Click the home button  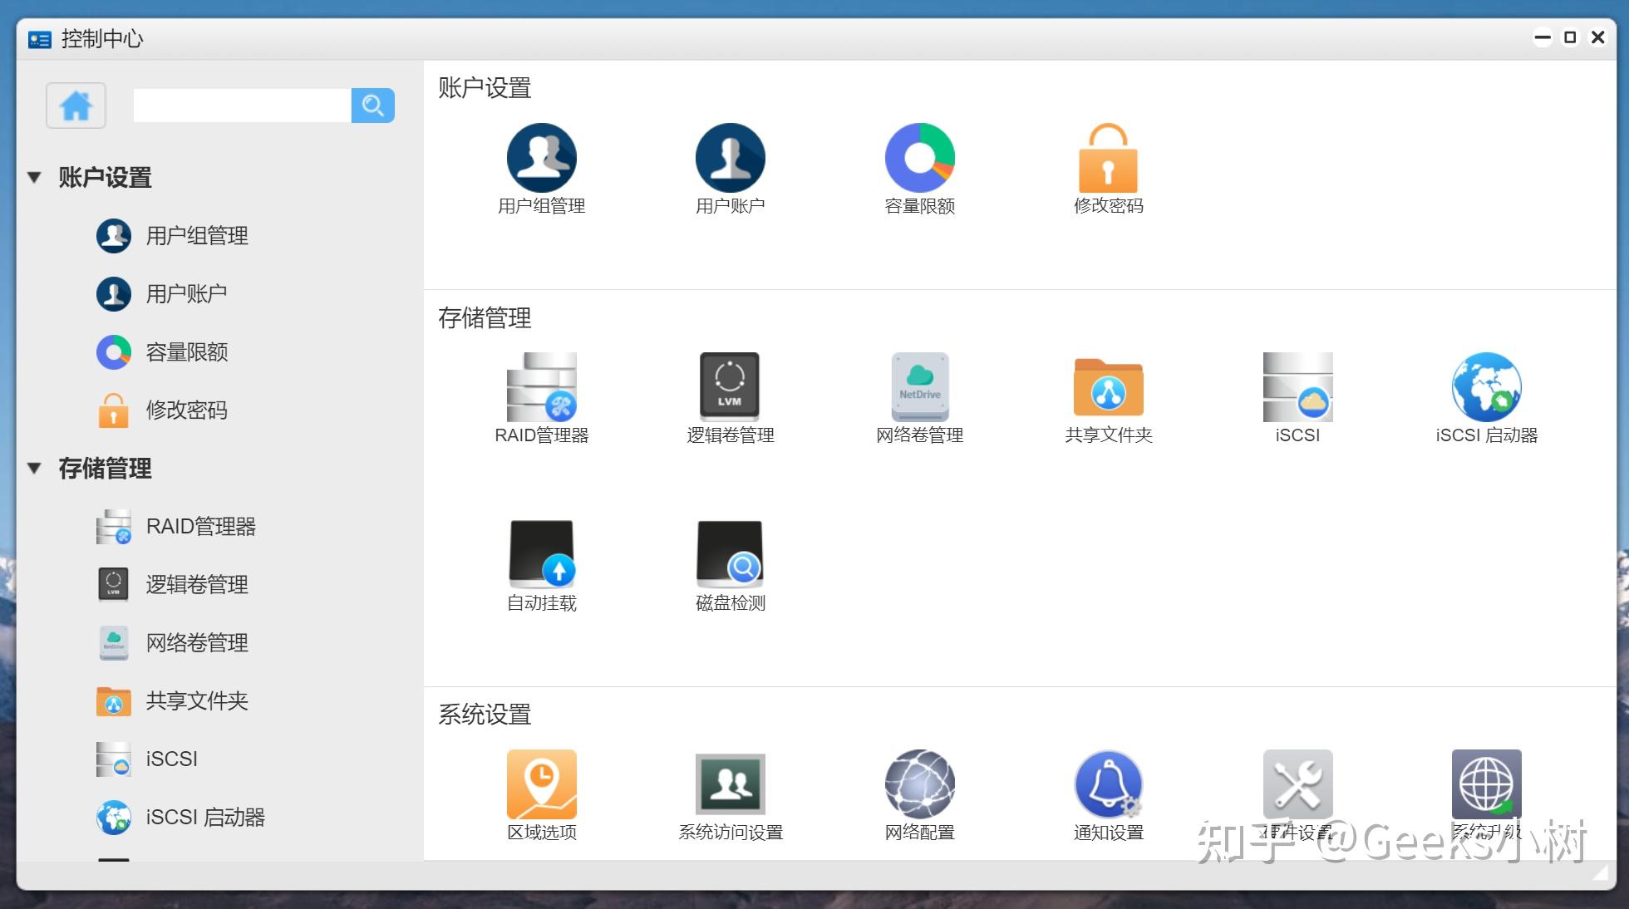tap(76, 106)
